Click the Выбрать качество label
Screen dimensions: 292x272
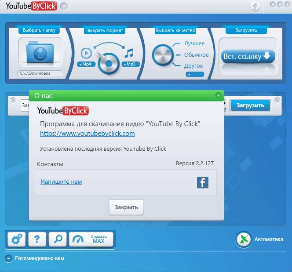point(175,30)
